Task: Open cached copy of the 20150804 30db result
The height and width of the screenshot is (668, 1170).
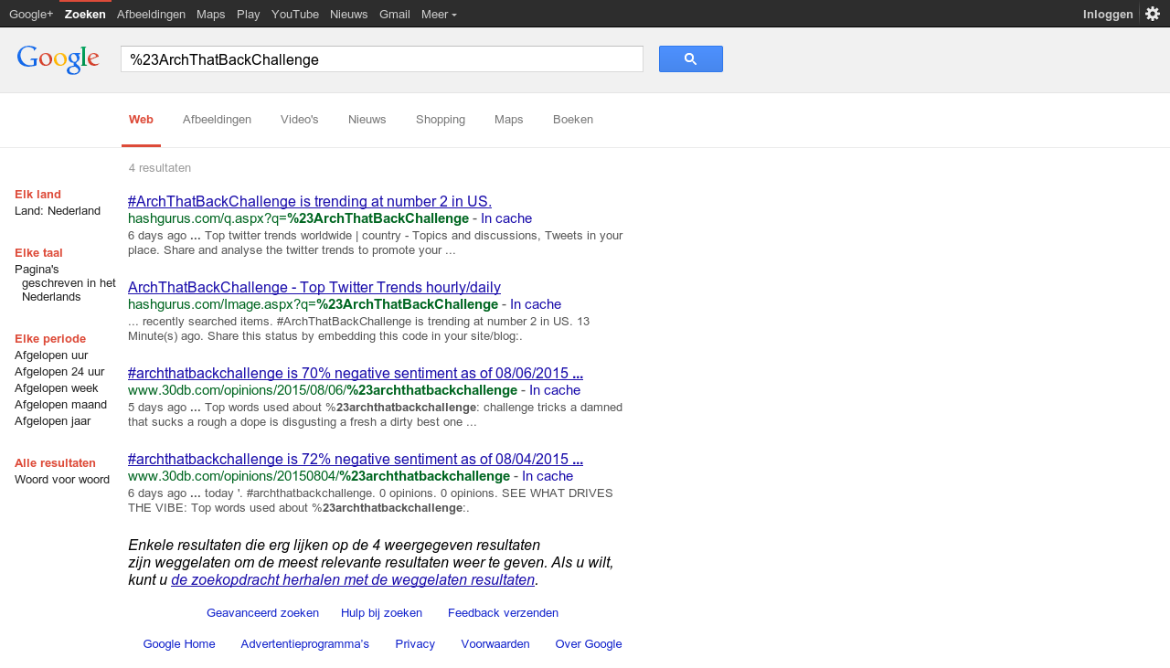Action: tap(548, 476)
